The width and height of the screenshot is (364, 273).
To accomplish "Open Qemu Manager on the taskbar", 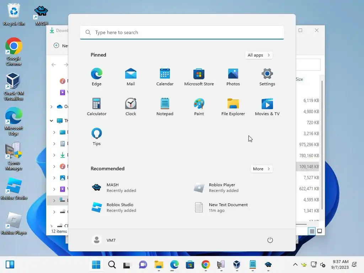I will (221, 264).
